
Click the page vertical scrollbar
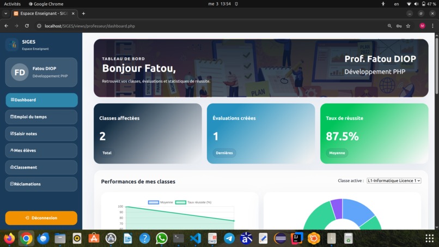(x=436, y=66)
